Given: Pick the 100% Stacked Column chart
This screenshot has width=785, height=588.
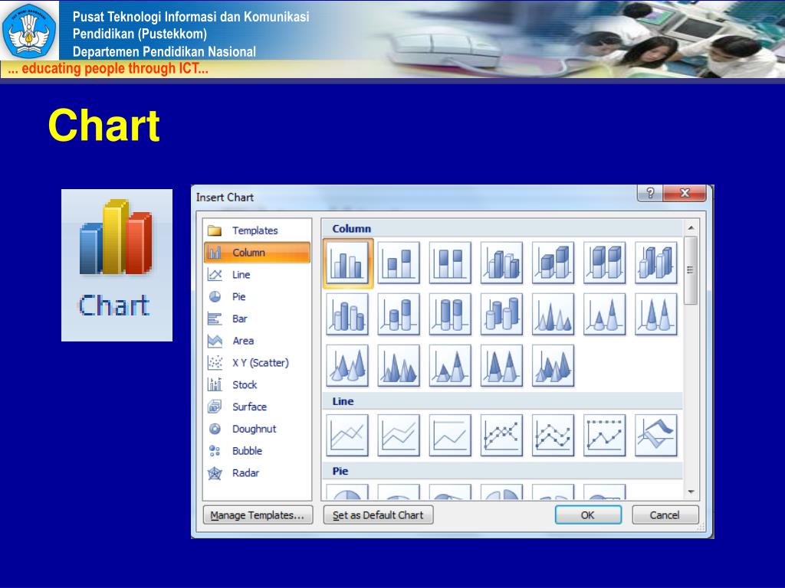Looking at the screenshot, I should pos(450,263).
